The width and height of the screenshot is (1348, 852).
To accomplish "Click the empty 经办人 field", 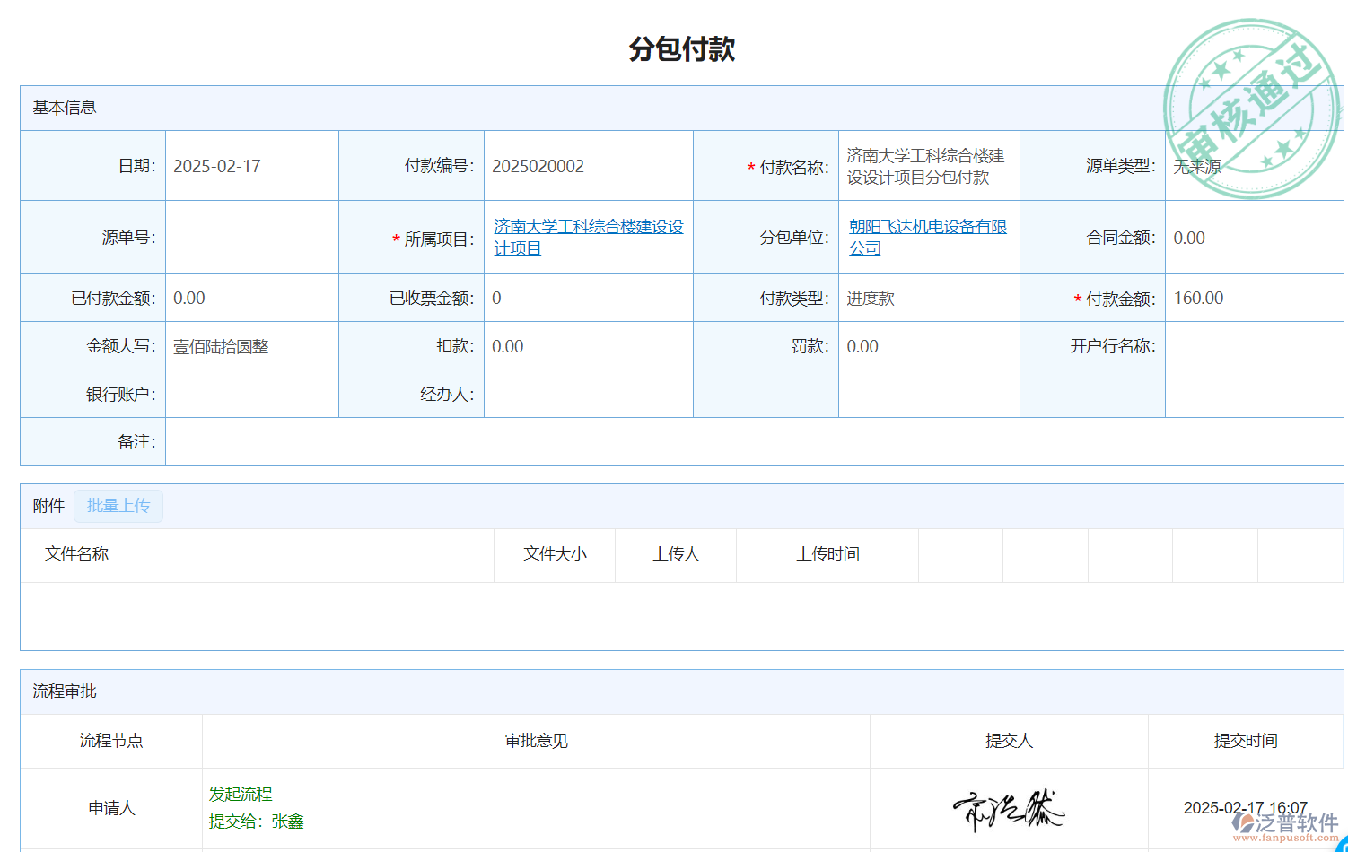I will click(x=588, y=394).
